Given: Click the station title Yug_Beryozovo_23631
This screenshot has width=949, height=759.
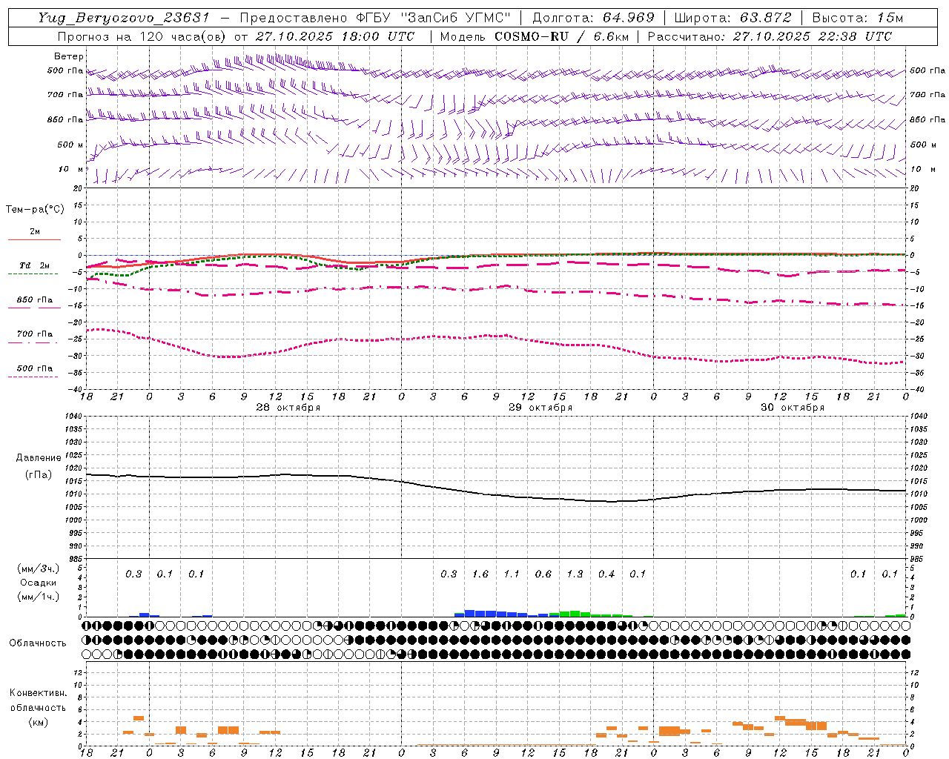Looking at the screenshot, I should click(x=124, y=18).
